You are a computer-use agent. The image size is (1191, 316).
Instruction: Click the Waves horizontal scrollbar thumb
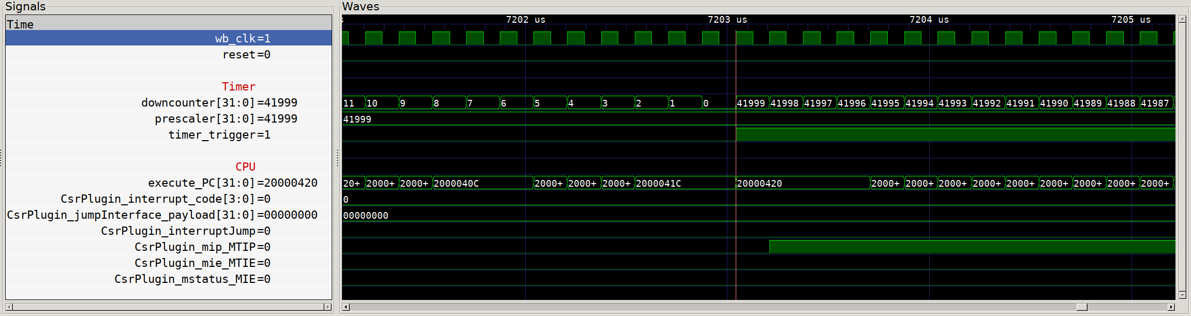(x=1082, y=307)
